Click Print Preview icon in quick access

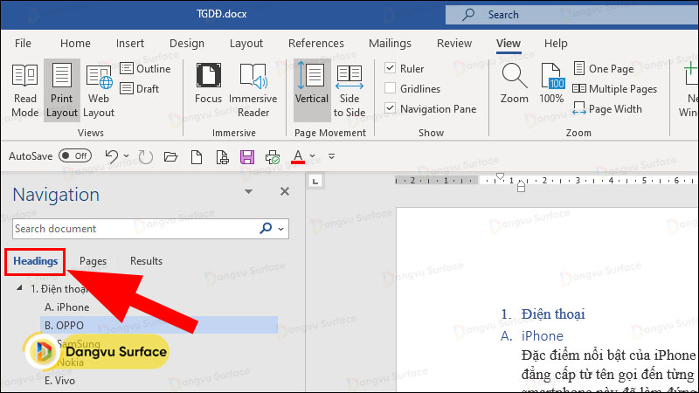coord(222,157)
